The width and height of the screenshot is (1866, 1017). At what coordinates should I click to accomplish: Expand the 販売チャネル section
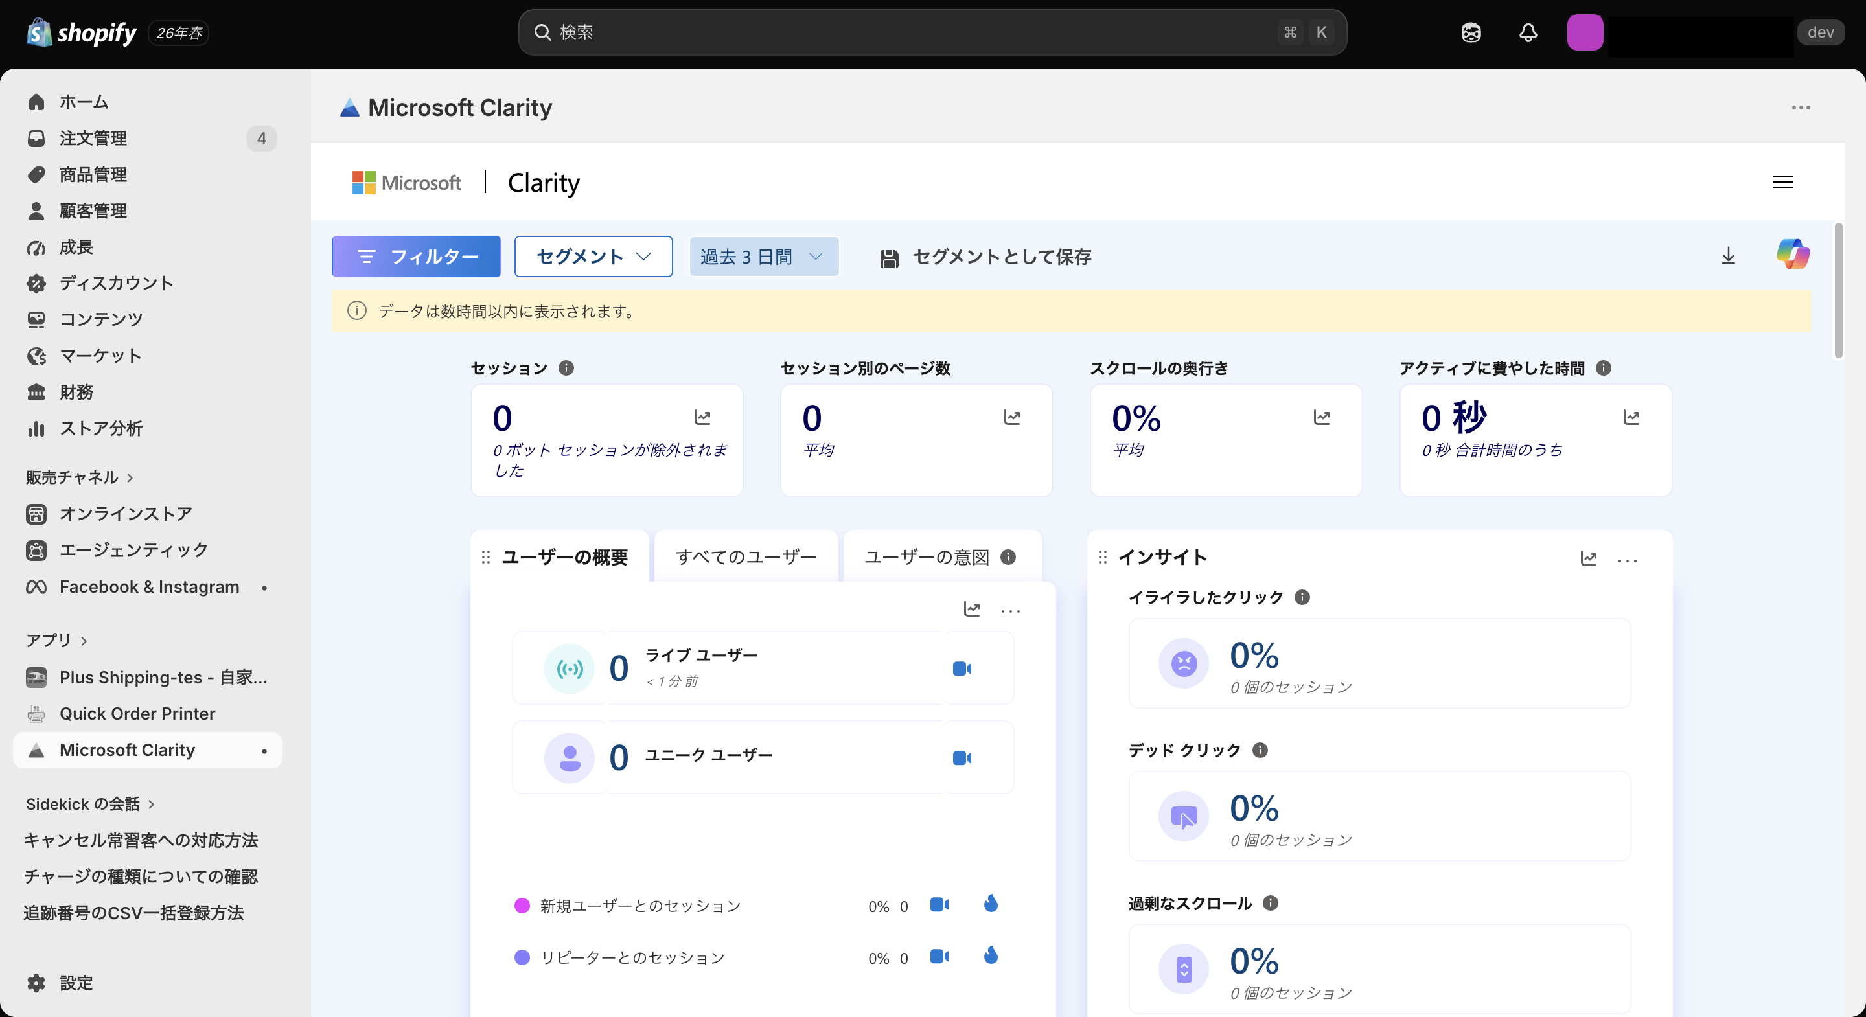(80, 477)
